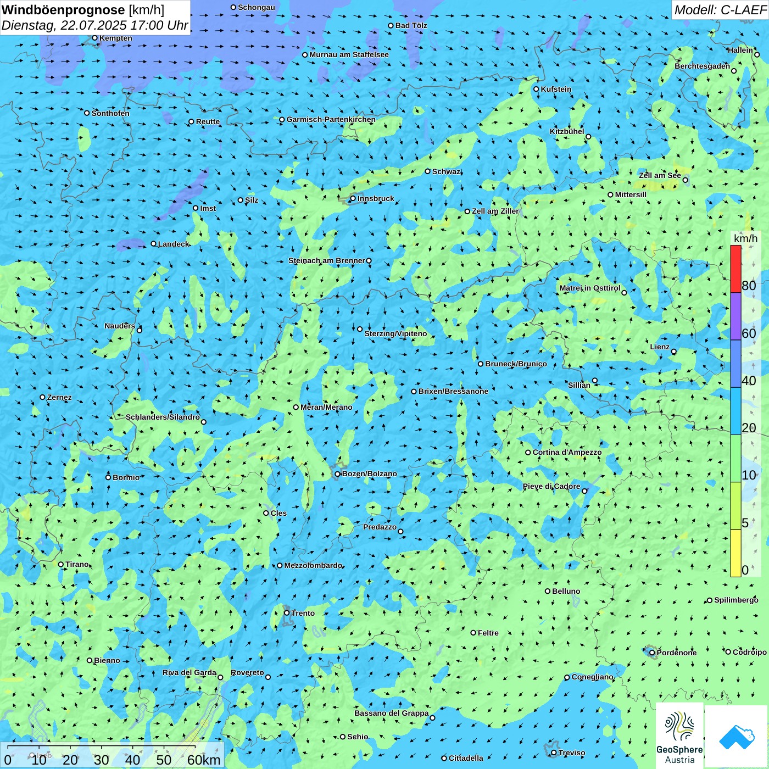Click the Schlanders/Silandro label
This screenshot has width=769, height=769.
click(163, 417)
